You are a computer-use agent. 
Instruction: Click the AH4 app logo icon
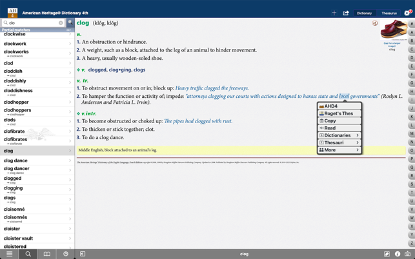12,13
